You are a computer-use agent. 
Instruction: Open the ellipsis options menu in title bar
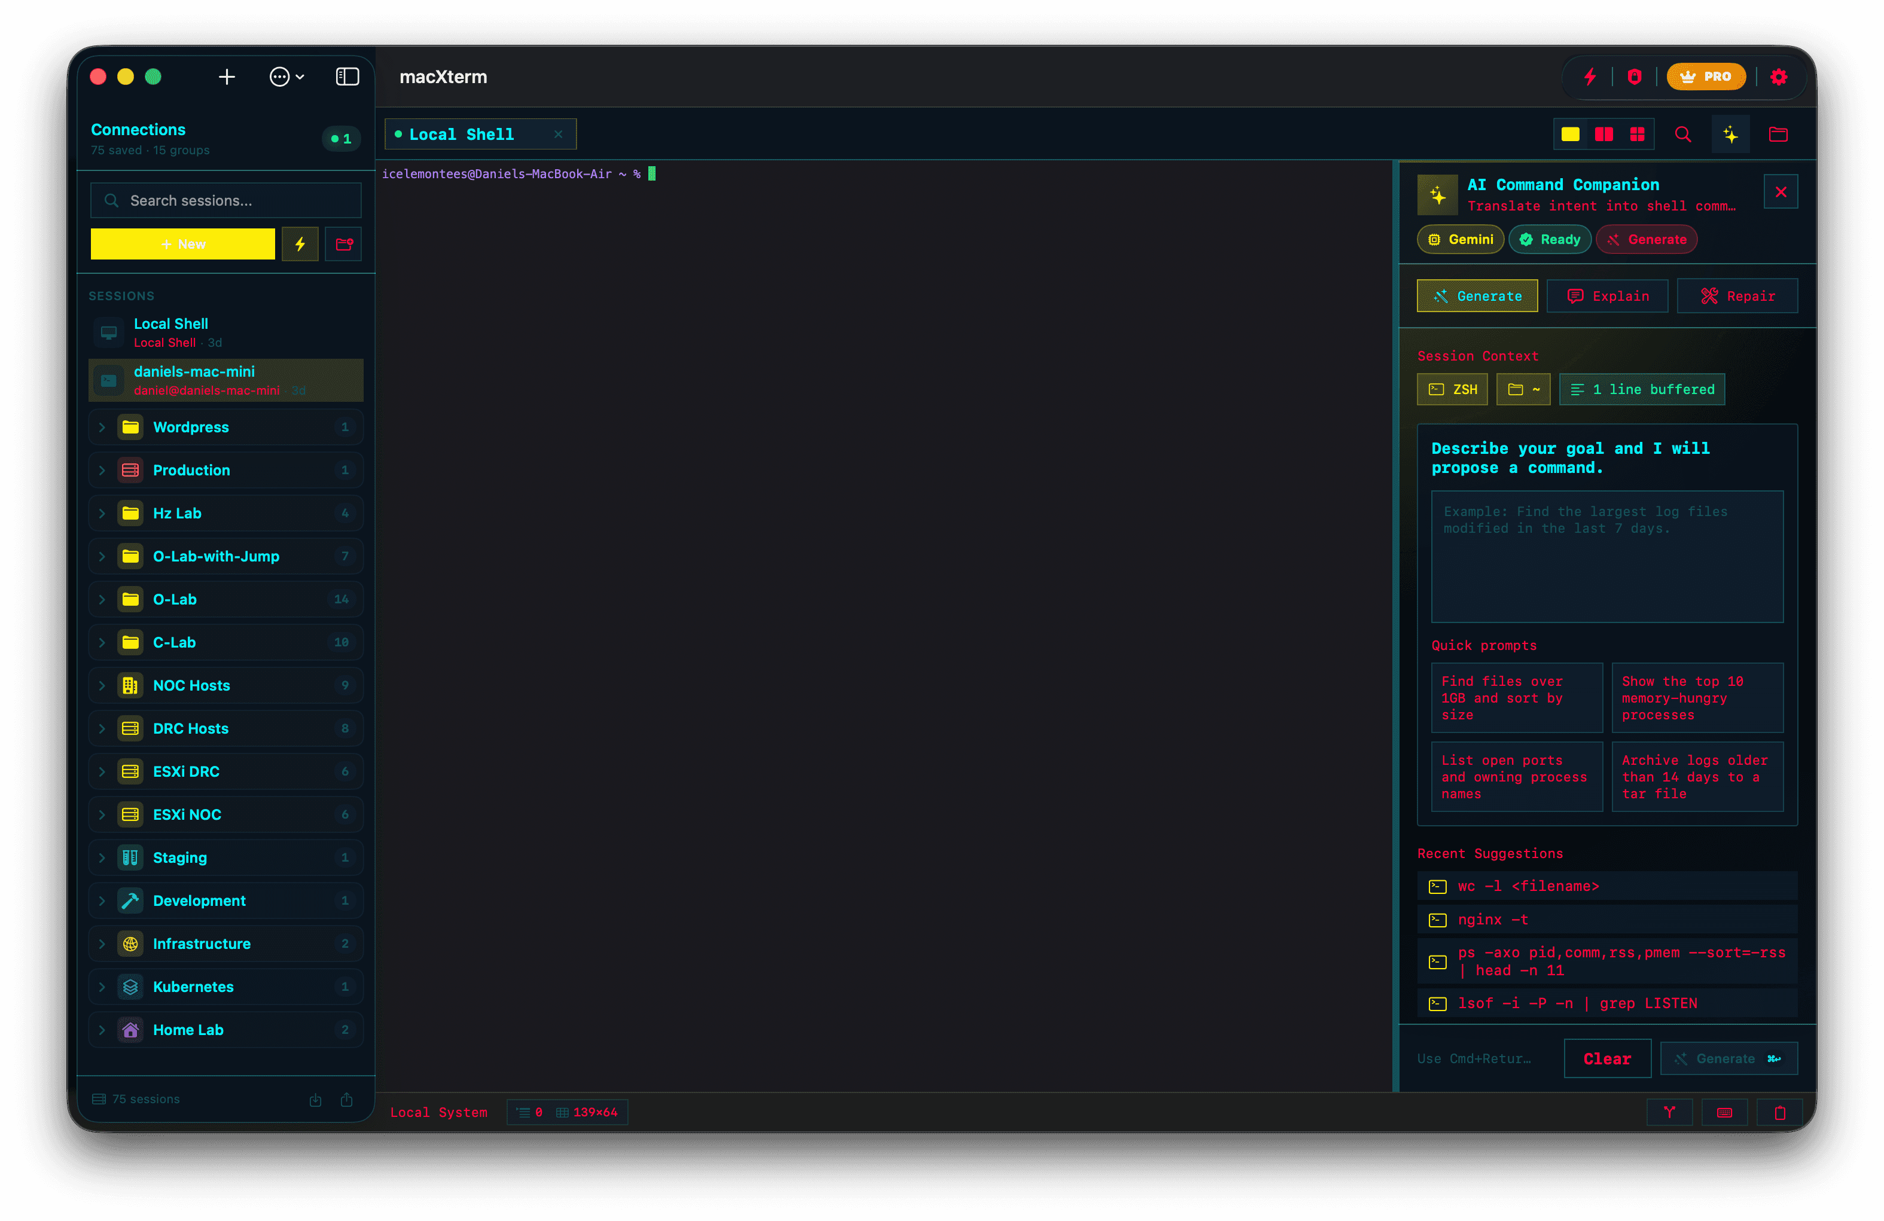point(286,77)
